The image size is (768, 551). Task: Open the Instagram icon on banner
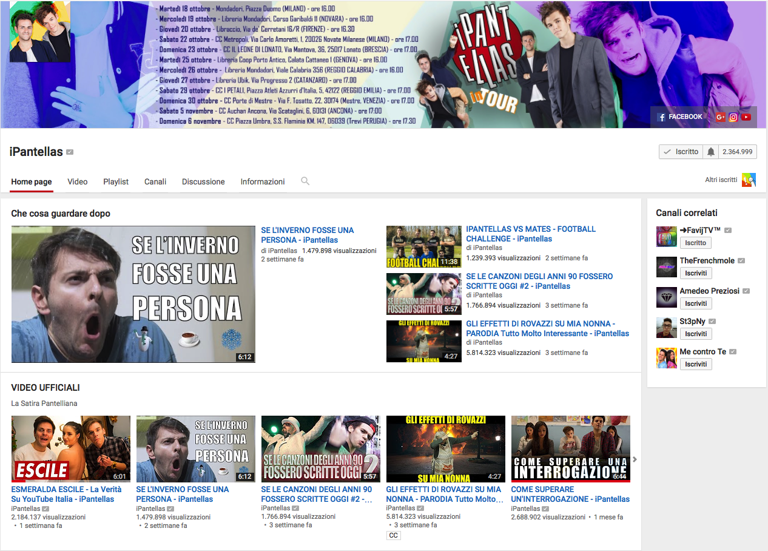tap(733, 117)
